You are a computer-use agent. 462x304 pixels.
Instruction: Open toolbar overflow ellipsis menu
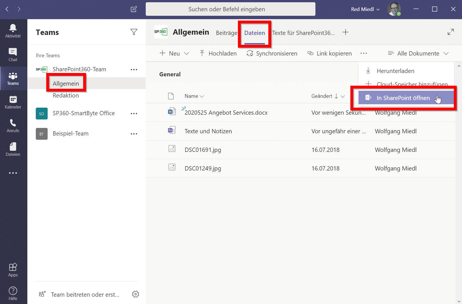(x=364, y=53)
